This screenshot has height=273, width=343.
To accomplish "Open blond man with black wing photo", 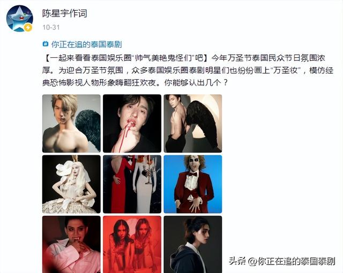I will pos(71,124).
